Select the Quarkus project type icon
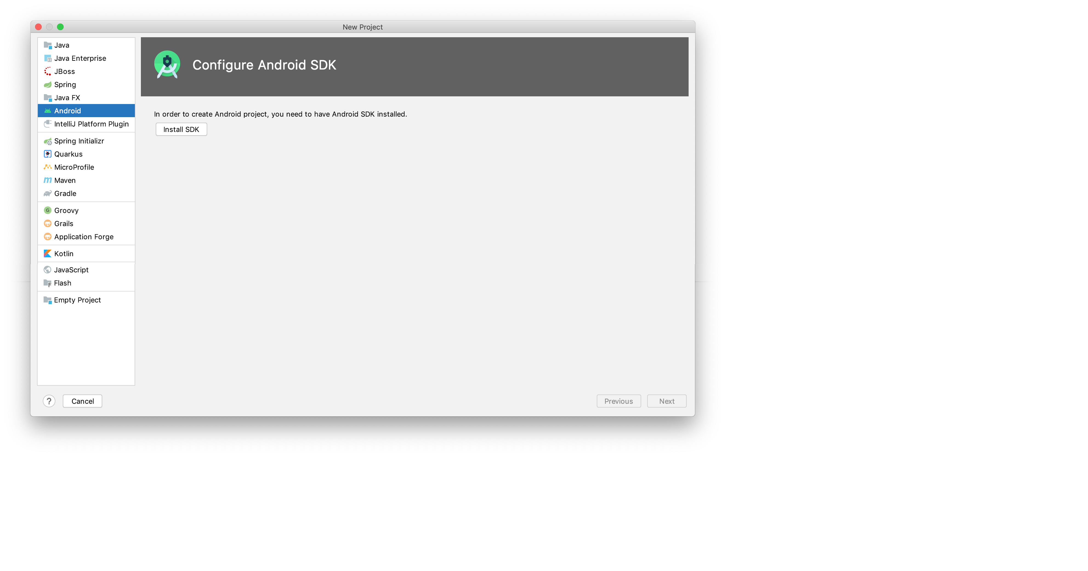Screen dimensions: 1088x571 [x=47, y=154]
